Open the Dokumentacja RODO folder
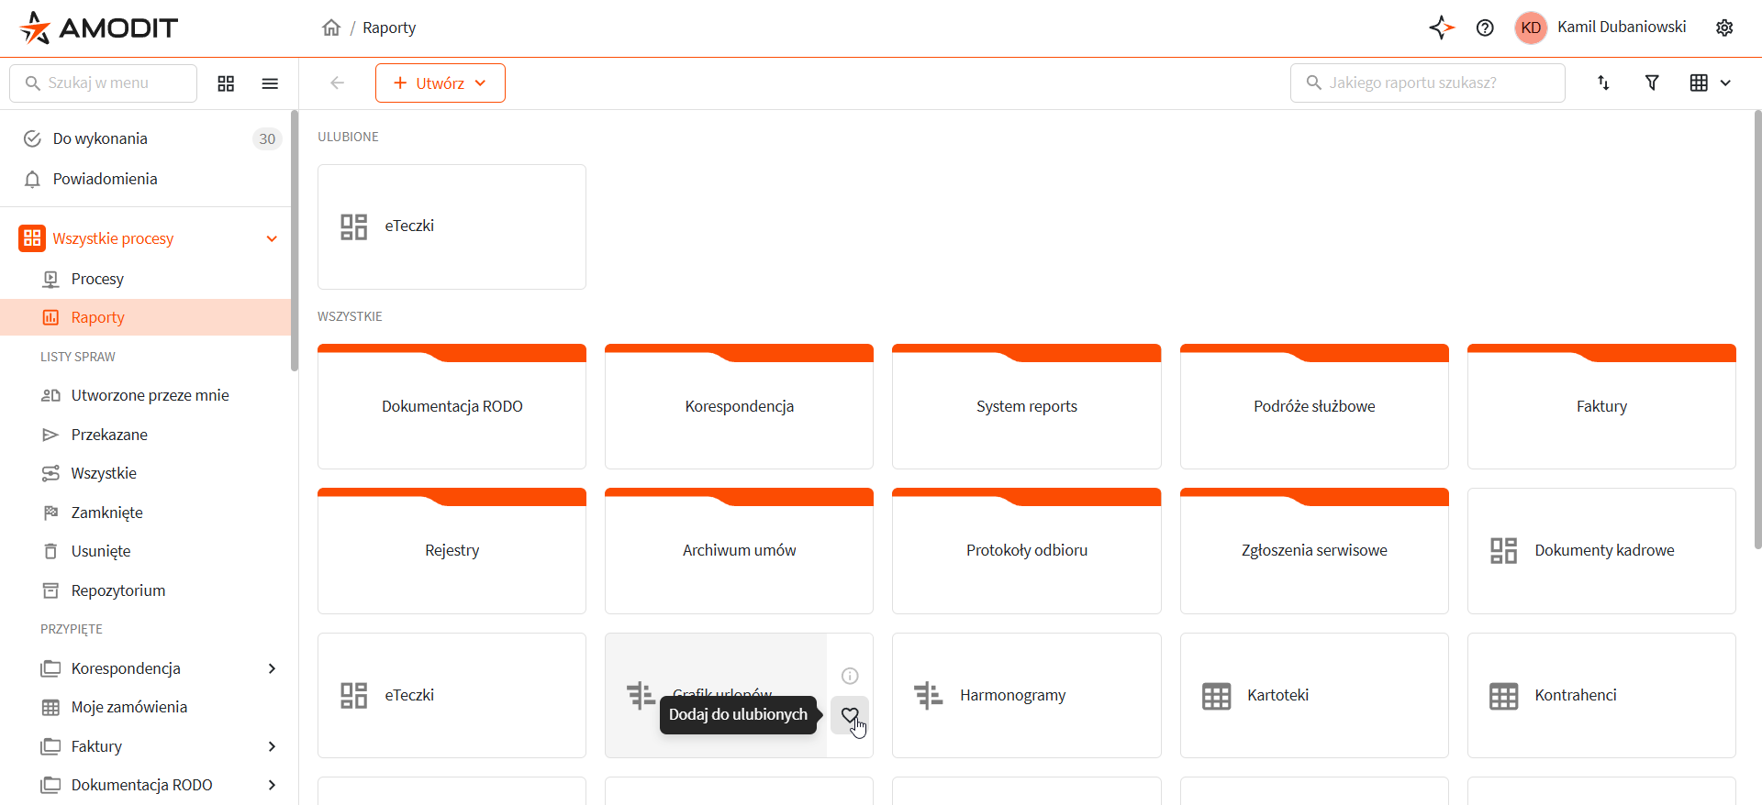 [452, 406]
